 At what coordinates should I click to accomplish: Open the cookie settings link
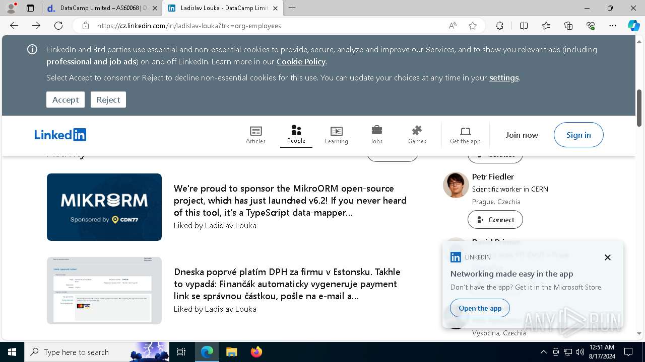tap(504, 77)
